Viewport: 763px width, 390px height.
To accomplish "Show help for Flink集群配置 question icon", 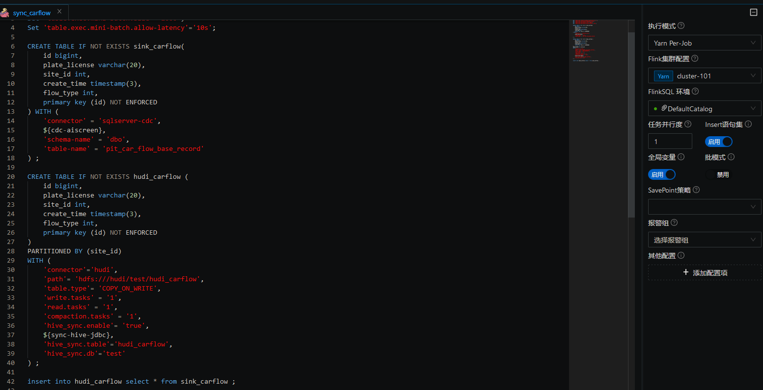I will (695, 58).
